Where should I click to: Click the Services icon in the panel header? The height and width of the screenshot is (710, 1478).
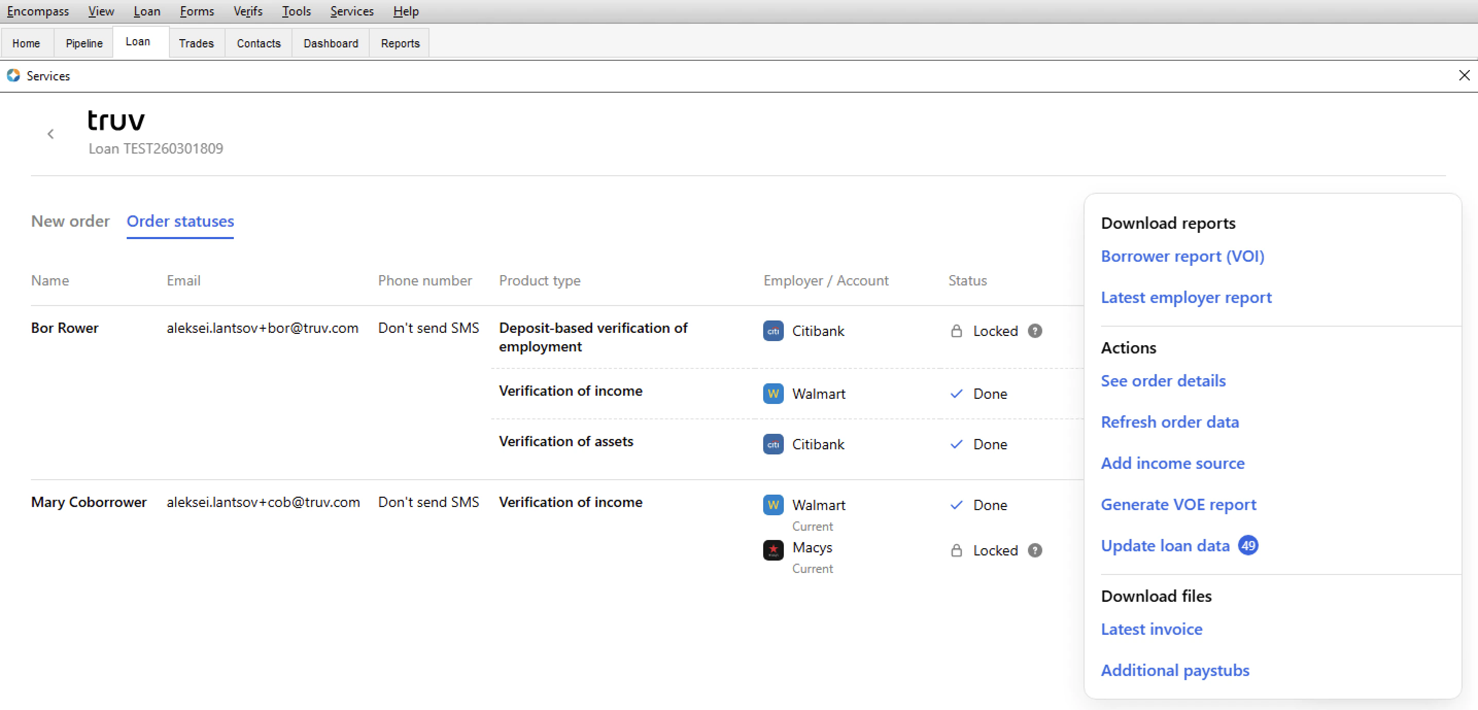[13, 75]
